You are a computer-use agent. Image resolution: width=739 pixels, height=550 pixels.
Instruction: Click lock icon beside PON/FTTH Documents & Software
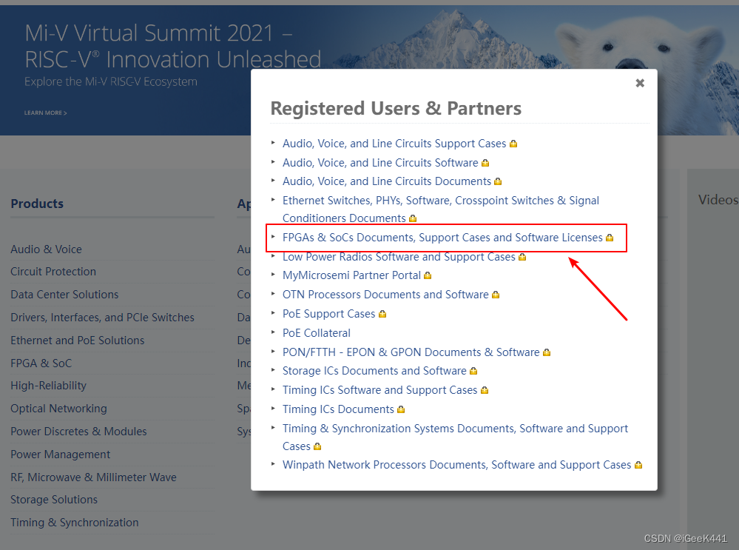tap(546, 353)
